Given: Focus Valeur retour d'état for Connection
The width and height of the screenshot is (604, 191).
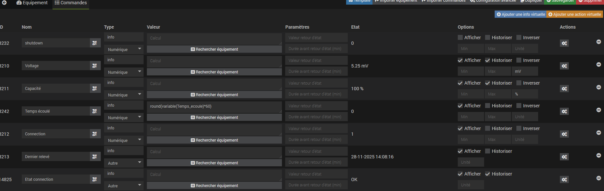Looking at the screenshot, I should point(316,128).
